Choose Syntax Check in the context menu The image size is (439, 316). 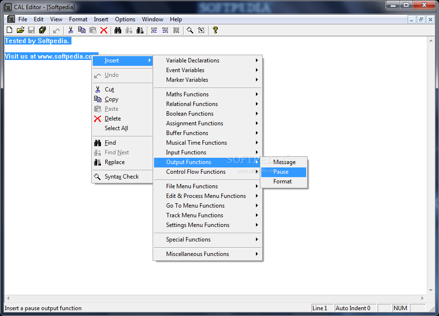(122, 177)
